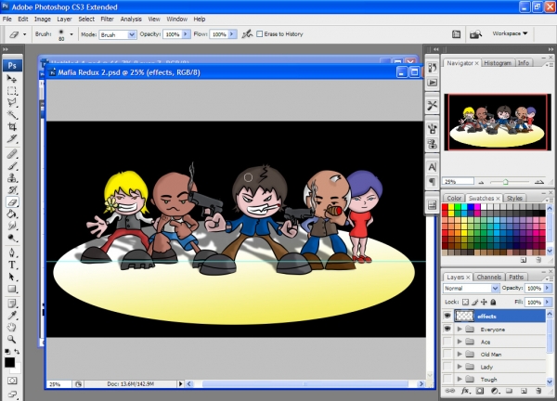The height and width of the screenshot is (401, 557).
Task: Enable airbrush mode in options bar
Action: coord(247,34)
